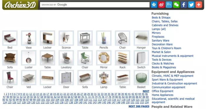Open the Rack model thumbnail
Image resolution: width=206 pixels, height=109 pixels.
tap(123, 58)
